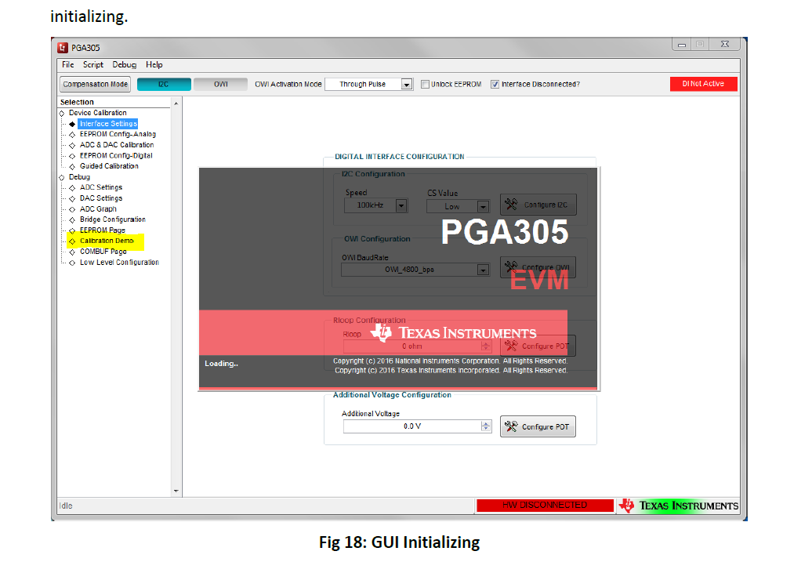Click Rloop Configure POT button
Viewport: 812px width, 562px height.
(538, 346)
